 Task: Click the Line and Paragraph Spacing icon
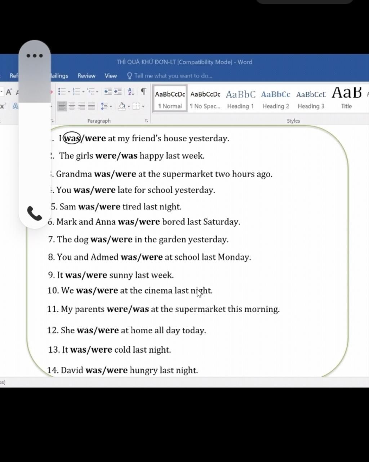coord(104,106)
